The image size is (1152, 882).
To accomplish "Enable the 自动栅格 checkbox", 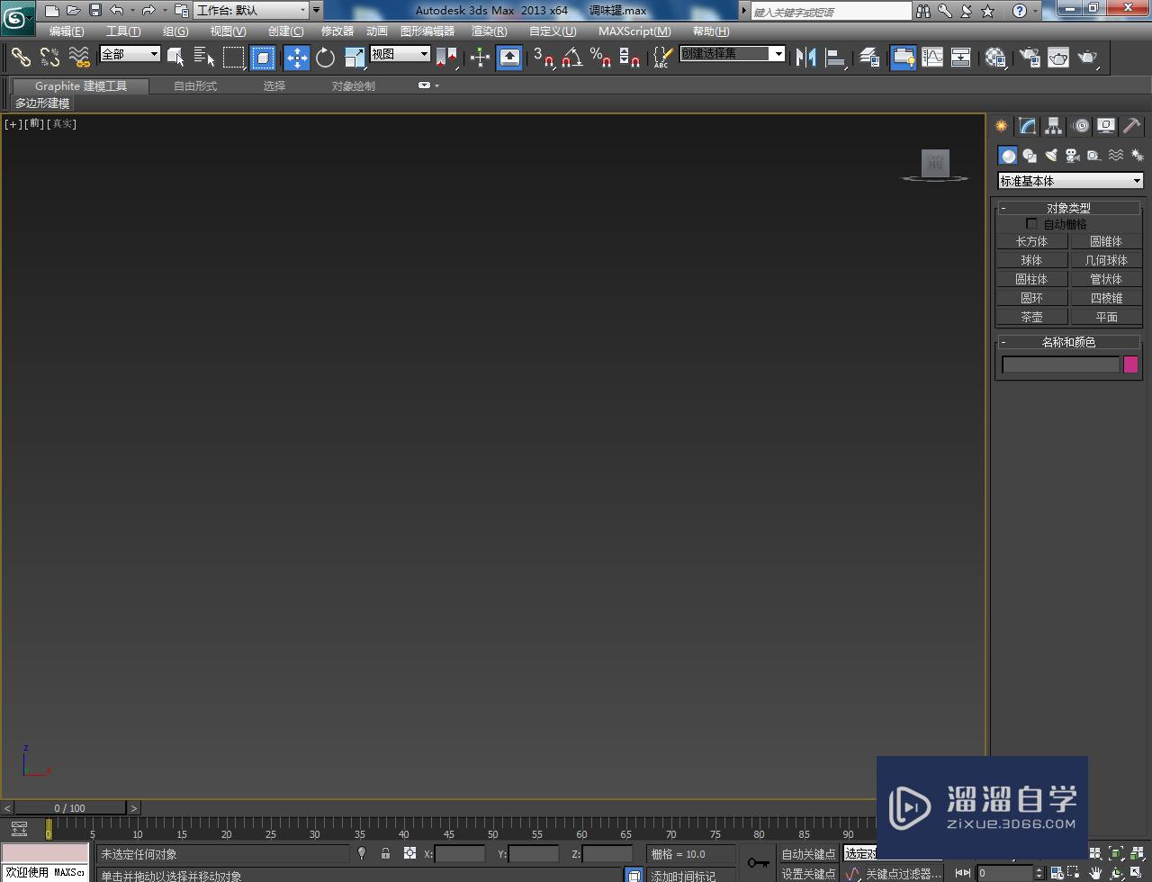I will 1031,224.
